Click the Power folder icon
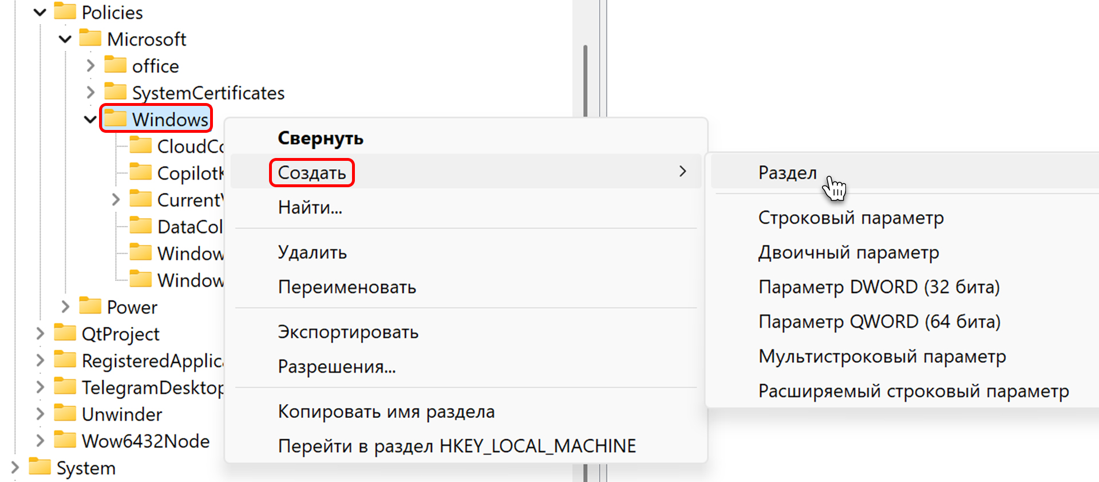 coord(90,306)
